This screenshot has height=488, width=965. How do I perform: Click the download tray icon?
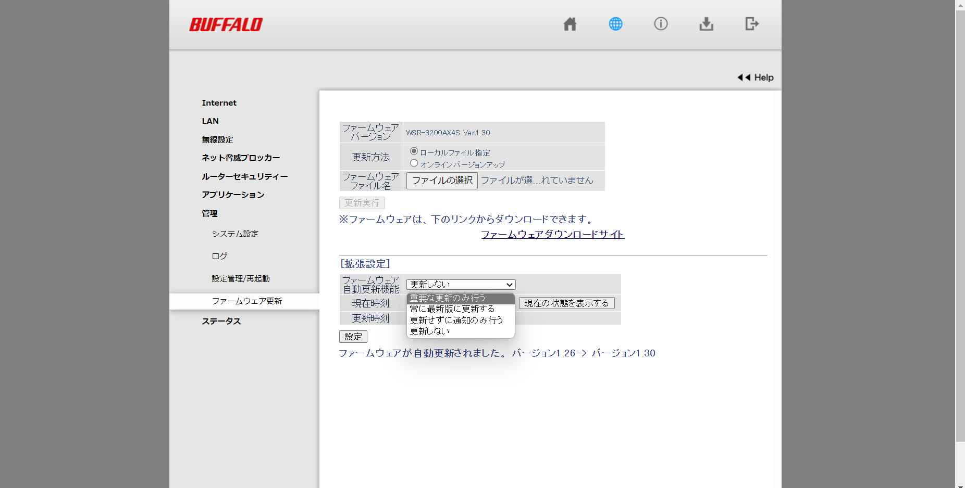pyautogui.click(x=706, y=24)
